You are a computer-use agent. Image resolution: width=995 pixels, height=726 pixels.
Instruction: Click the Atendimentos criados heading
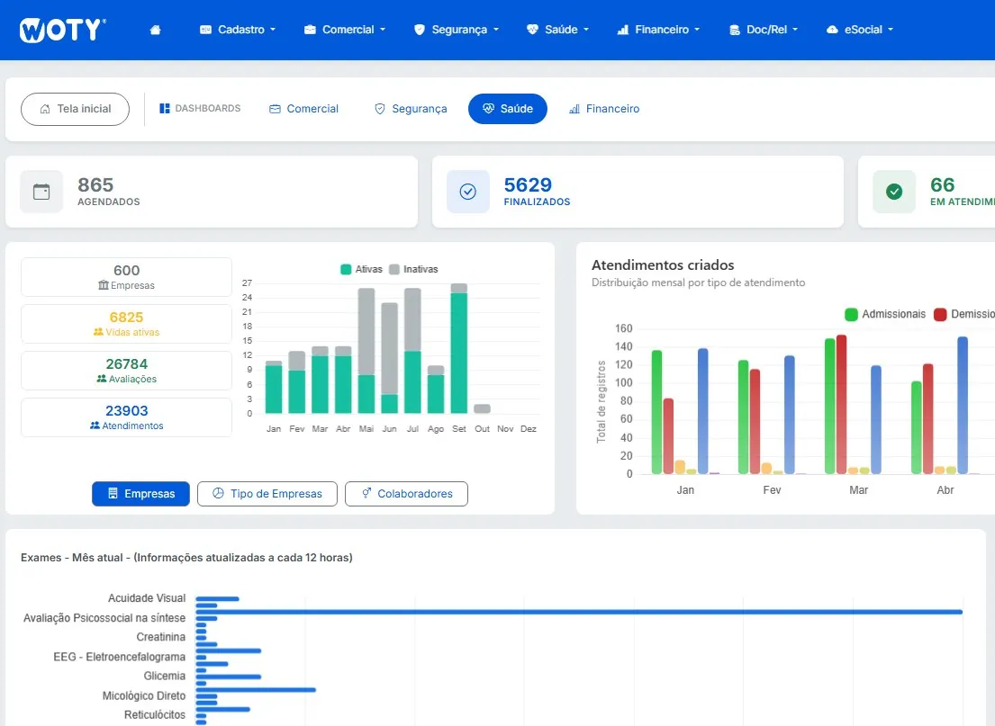pyautogui.click(x=663, y=265)
